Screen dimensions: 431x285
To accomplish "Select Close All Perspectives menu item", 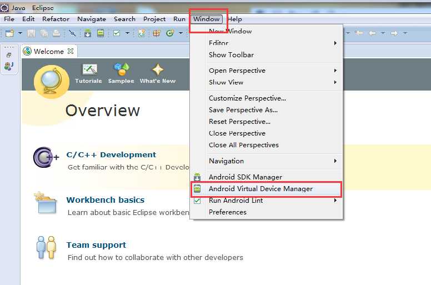I will tap(266, 145).
